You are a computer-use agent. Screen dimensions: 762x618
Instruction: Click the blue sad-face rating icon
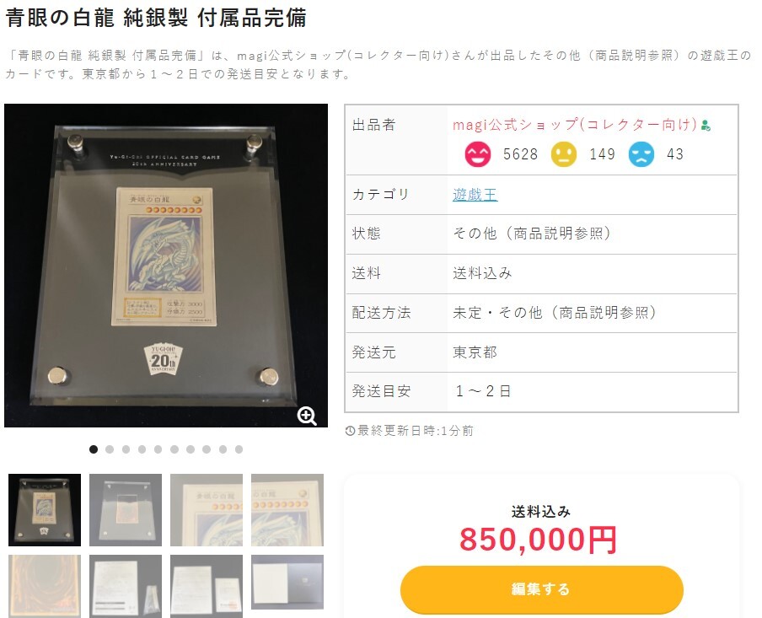click(x=641, y=154)
